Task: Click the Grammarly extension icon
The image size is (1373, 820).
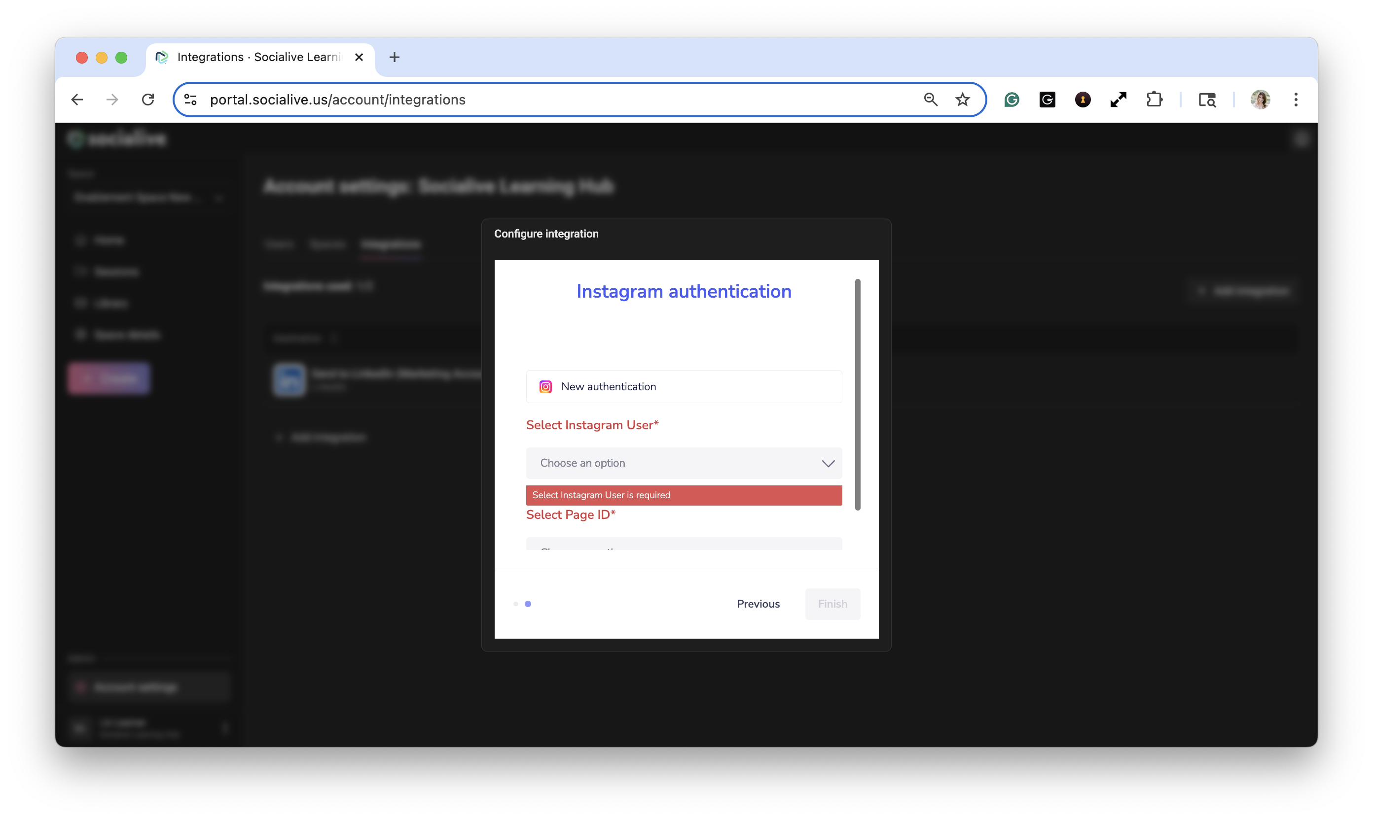Action: (x=1012, y=100)
